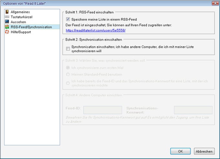
Task: Click the Hilfe/Support lifebuoy icon
Action: click(7, 32)
